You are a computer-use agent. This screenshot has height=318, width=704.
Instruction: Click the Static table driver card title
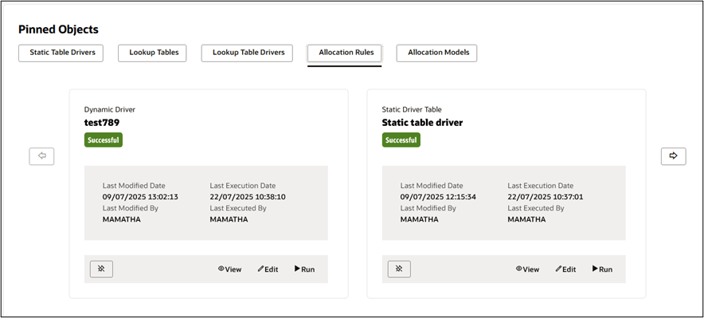click(422, 123)
